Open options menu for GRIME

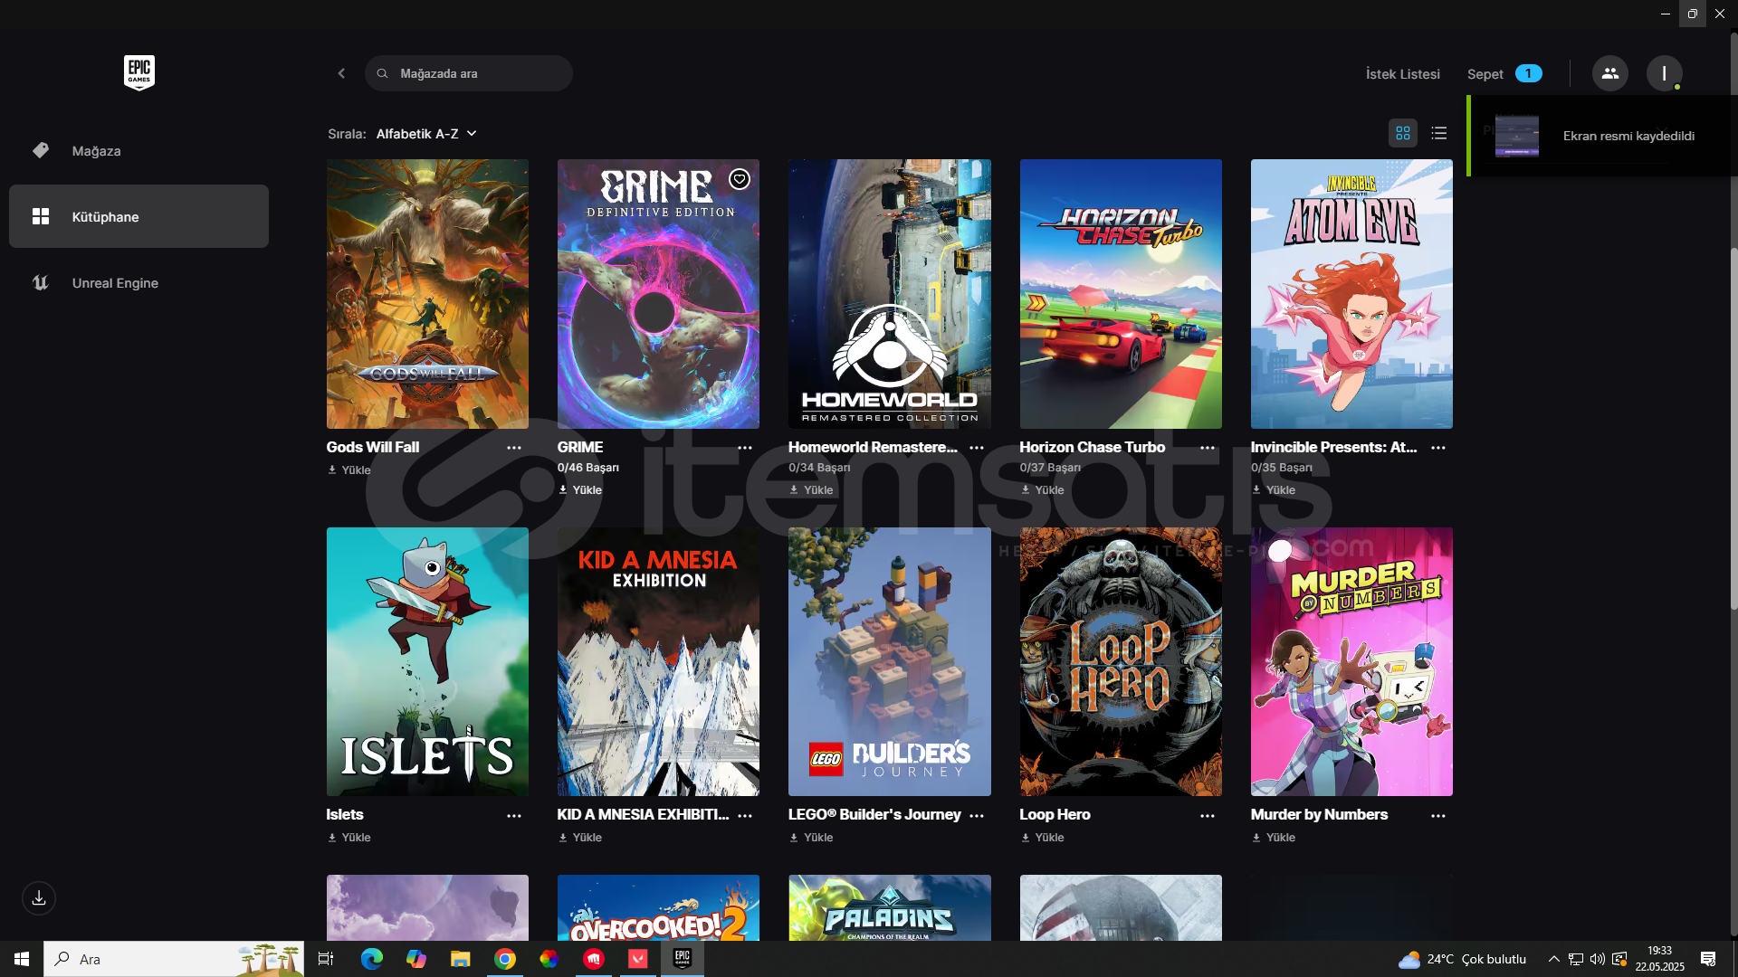745,448
